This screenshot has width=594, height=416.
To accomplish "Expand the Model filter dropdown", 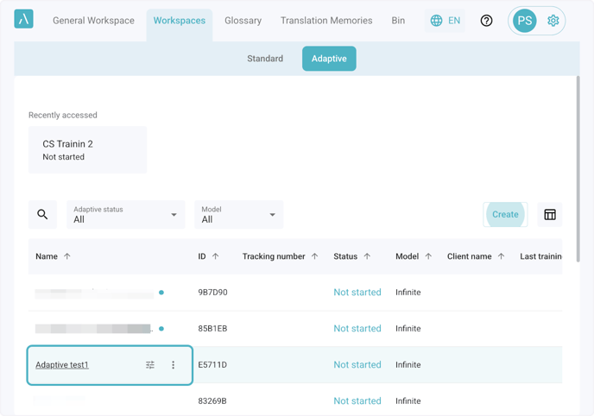I will (239, 215).
